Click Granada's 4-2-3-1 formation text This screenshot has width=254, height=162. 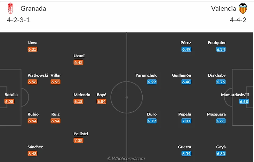[18, 20]
